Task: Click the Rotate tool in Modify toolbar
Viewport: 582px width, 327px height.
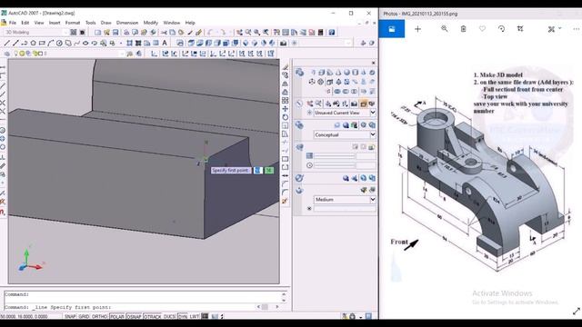Action: point(285,117)
